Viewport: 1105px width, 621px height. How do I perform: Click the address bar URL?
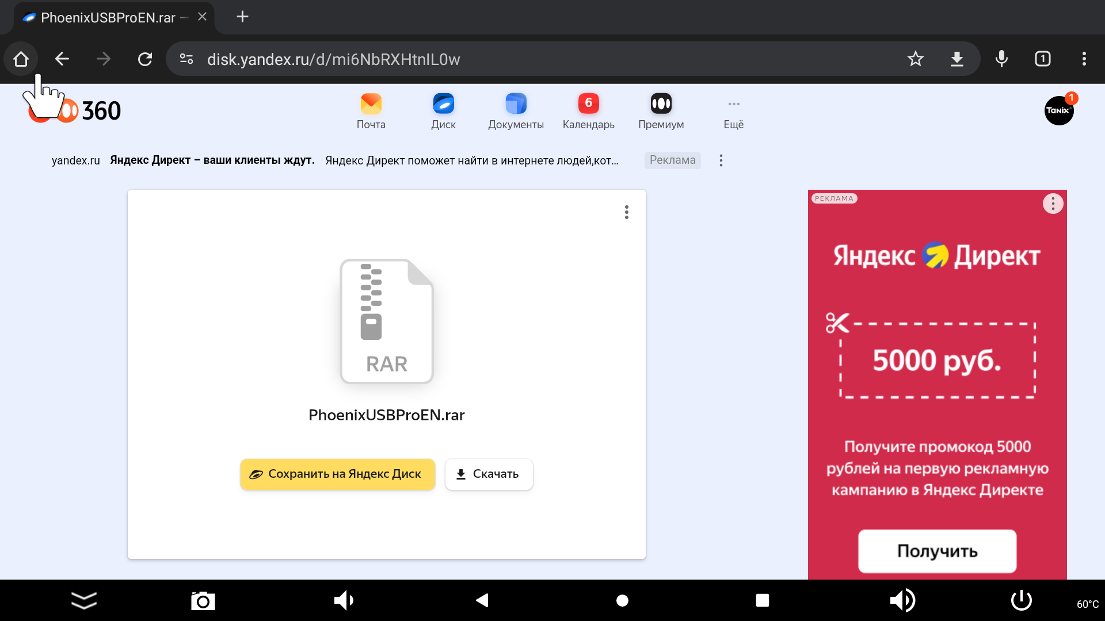333,59
